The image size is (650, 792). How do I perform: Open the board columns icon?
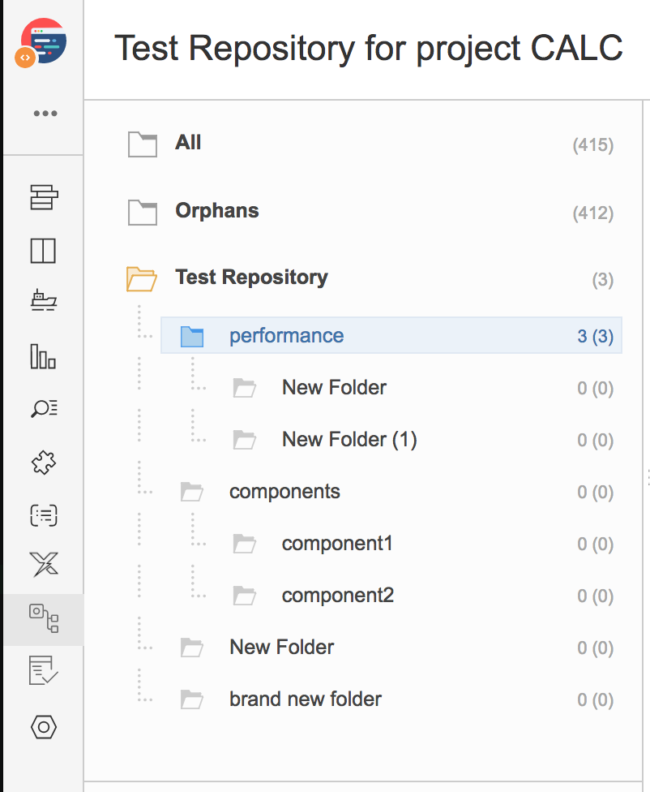point(44,251)
